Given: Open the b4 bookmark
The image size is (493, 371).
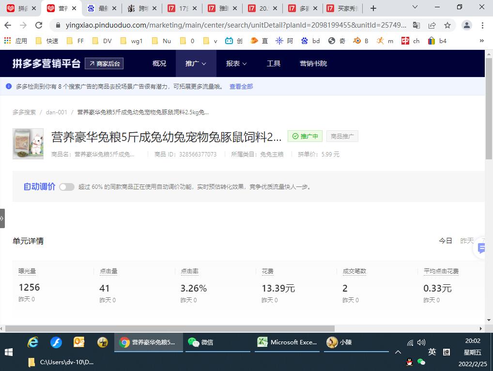Looking at the screenshot, I should pos(437,41).
